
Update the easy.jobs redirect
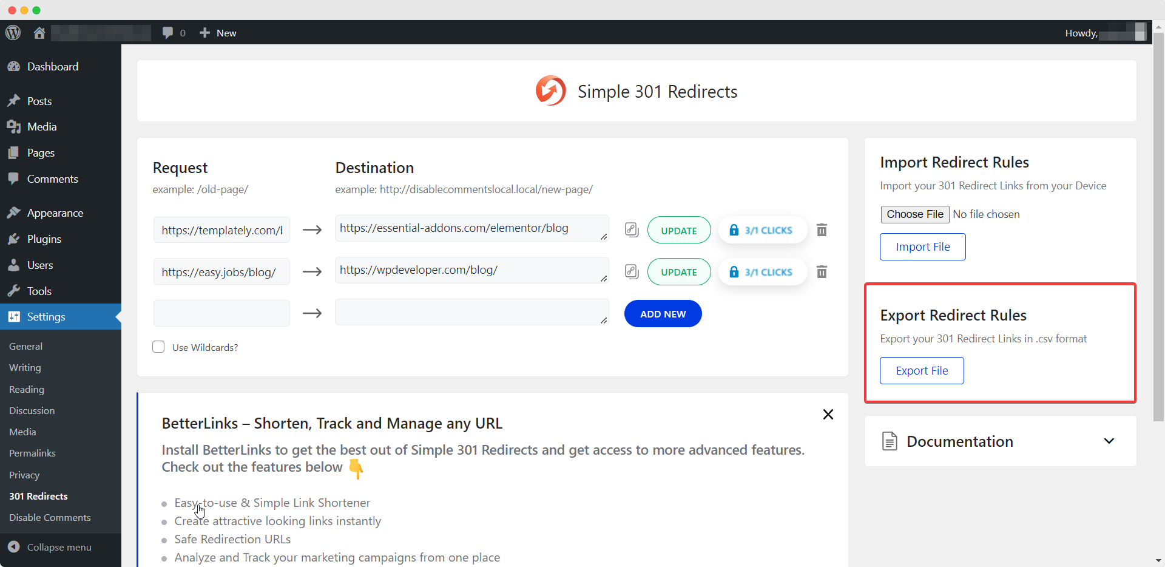click(x=679, y=272)
